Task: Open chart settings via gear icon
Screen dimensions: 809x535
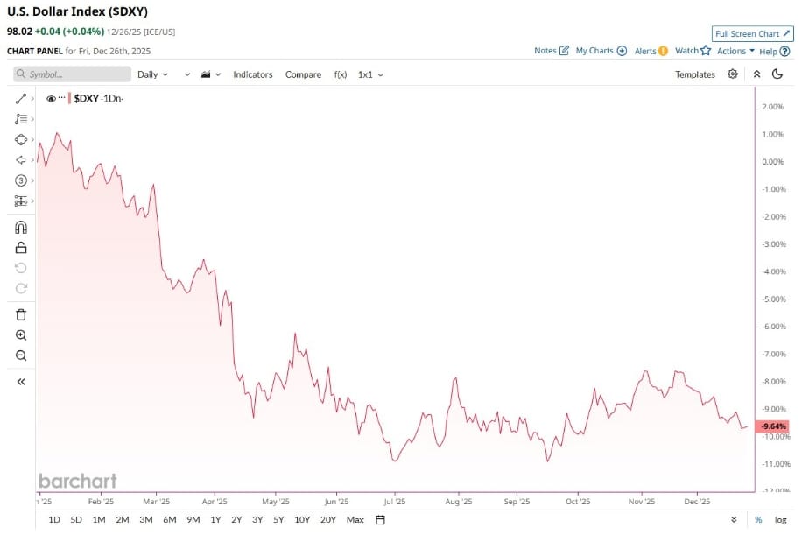Action: [733, 74]
